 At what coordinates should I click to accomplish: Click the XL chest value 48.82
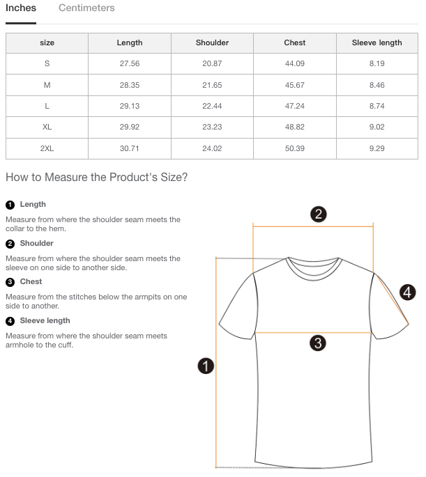[295, 127]
